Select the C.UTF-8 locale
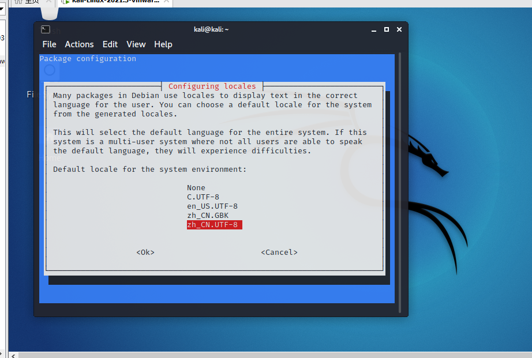Viewport: 532px width, 358px height. click(x=203, y=197)
